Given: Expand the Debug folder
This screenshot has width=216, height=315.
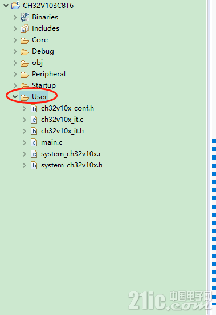Looking at the screenshot, I should coord(15,52).
